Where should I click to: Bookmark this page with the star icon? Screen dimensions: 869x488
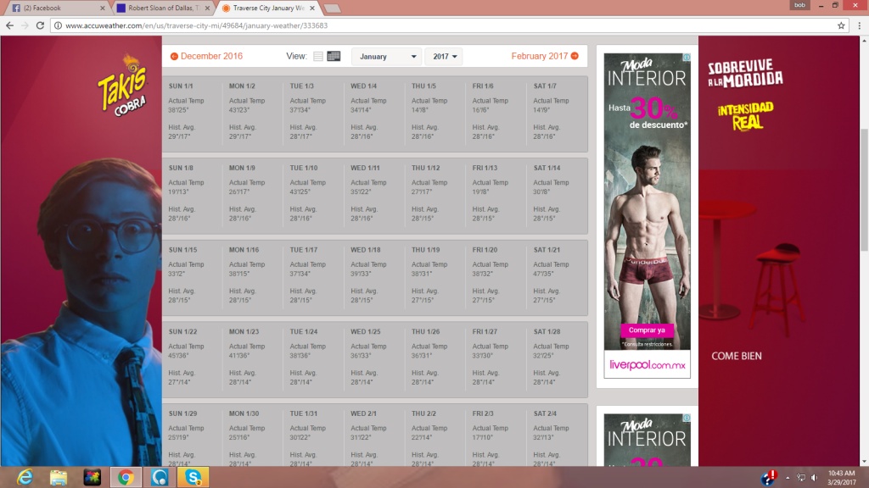(x=841, y=25)
